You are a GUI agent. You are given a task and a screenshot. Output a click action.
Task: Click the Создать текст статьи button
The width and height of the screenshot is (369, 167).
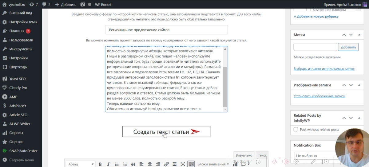click(166, 131)
